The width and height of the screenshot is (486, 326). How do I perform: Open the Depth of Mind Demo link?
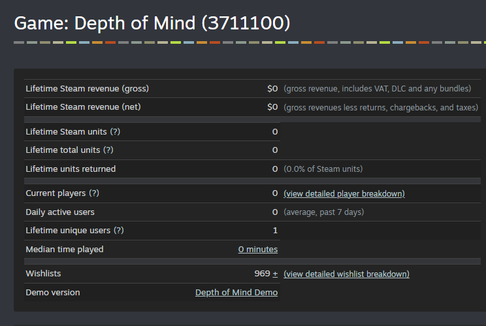coord(236,292)
